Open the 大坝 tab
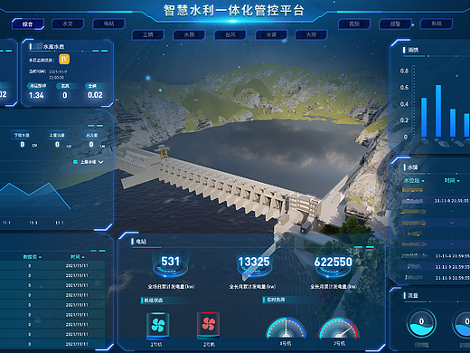This screenshot has width=470, height=353. click(311, 34)
